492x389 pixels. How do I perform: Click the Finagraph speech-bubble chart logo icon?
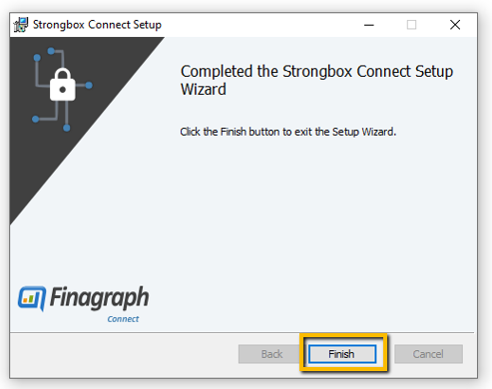(x=32, y=298)
